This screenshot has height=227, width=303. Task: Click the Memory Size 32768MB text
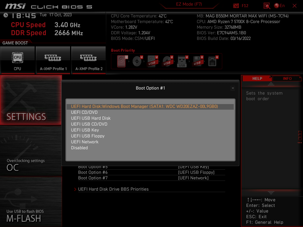tap(219, 27)
